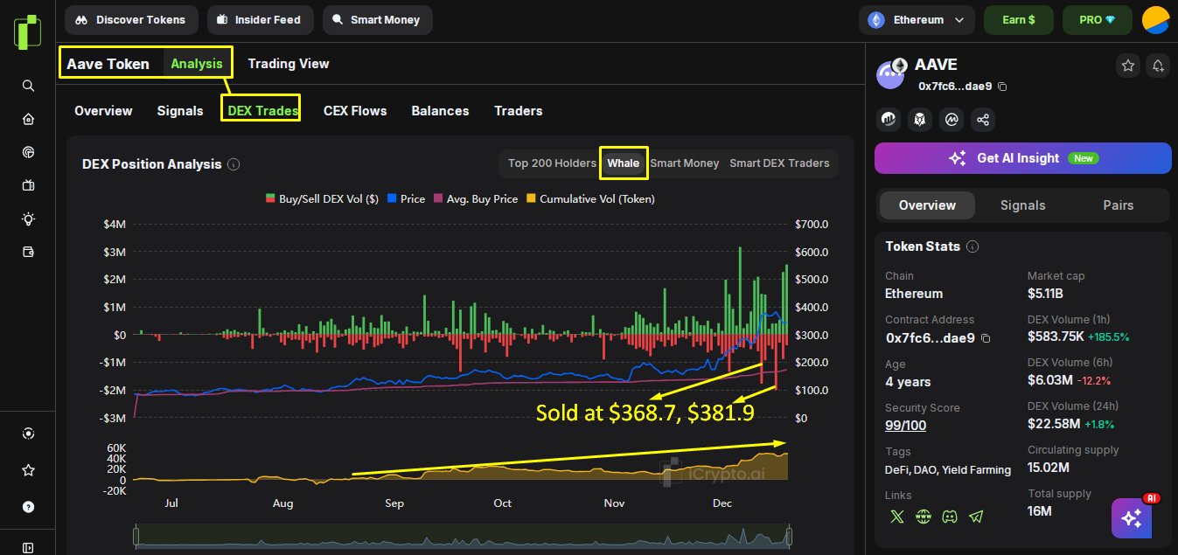Screen dimensions: 1178x555
Task: Copy address next to AAVE title
Action: click(1002, 87)
